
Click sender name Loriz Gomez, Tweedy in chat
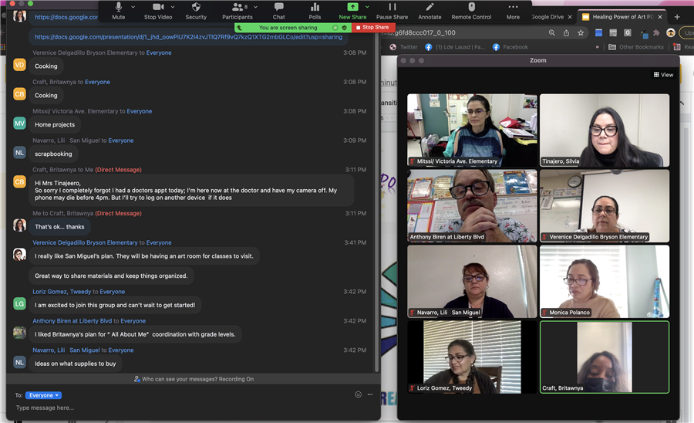(x=62, y=292)
